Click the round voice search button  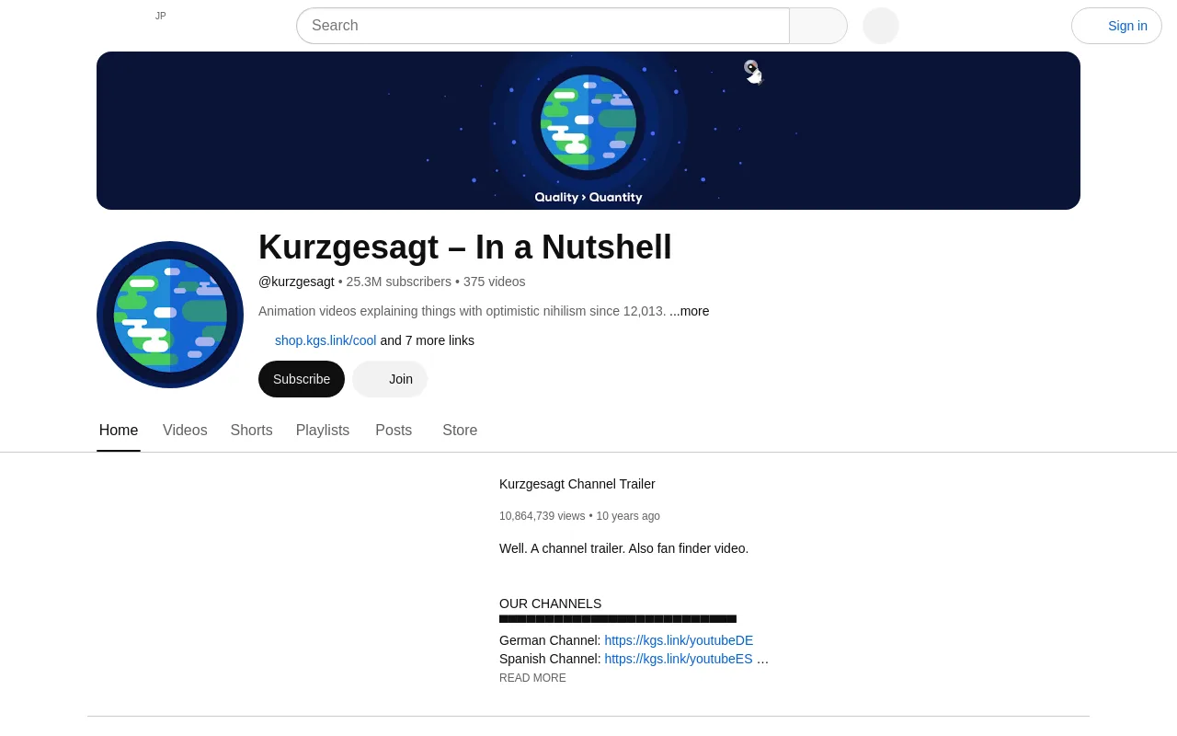(881, 26)
